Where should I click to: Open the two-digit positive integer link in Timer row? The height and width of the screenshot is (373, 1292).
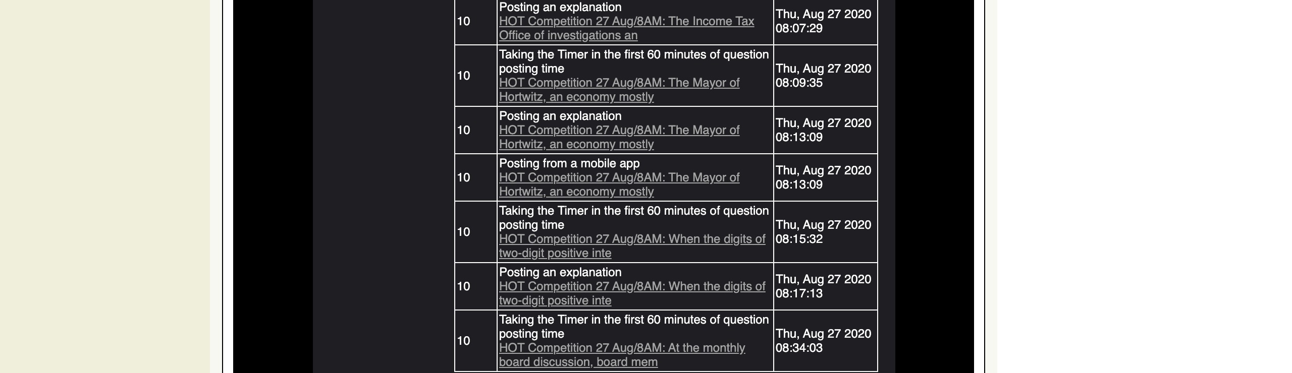(x=632, y=246)
